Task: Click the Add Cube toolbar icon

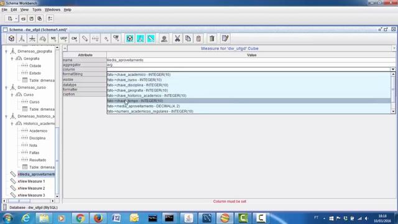Action: tap(11, 39)
